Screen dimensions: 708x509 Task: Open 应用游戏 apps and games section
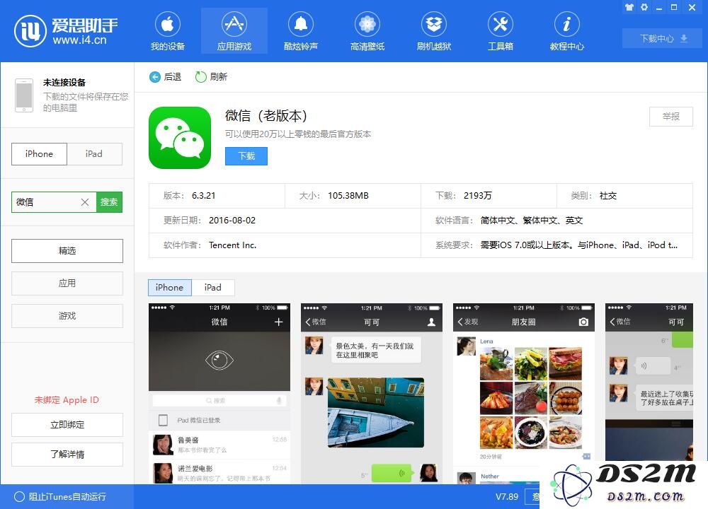tap(234, 32)
